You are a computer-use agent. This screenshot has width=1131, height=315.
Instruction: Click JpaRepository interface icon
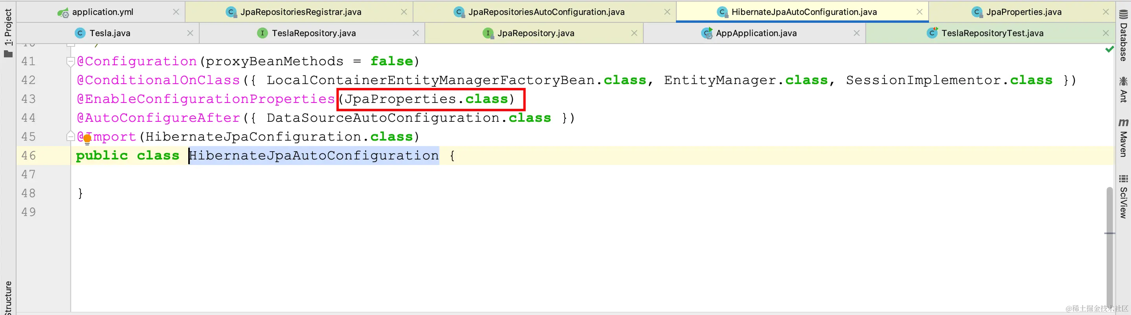488,33
